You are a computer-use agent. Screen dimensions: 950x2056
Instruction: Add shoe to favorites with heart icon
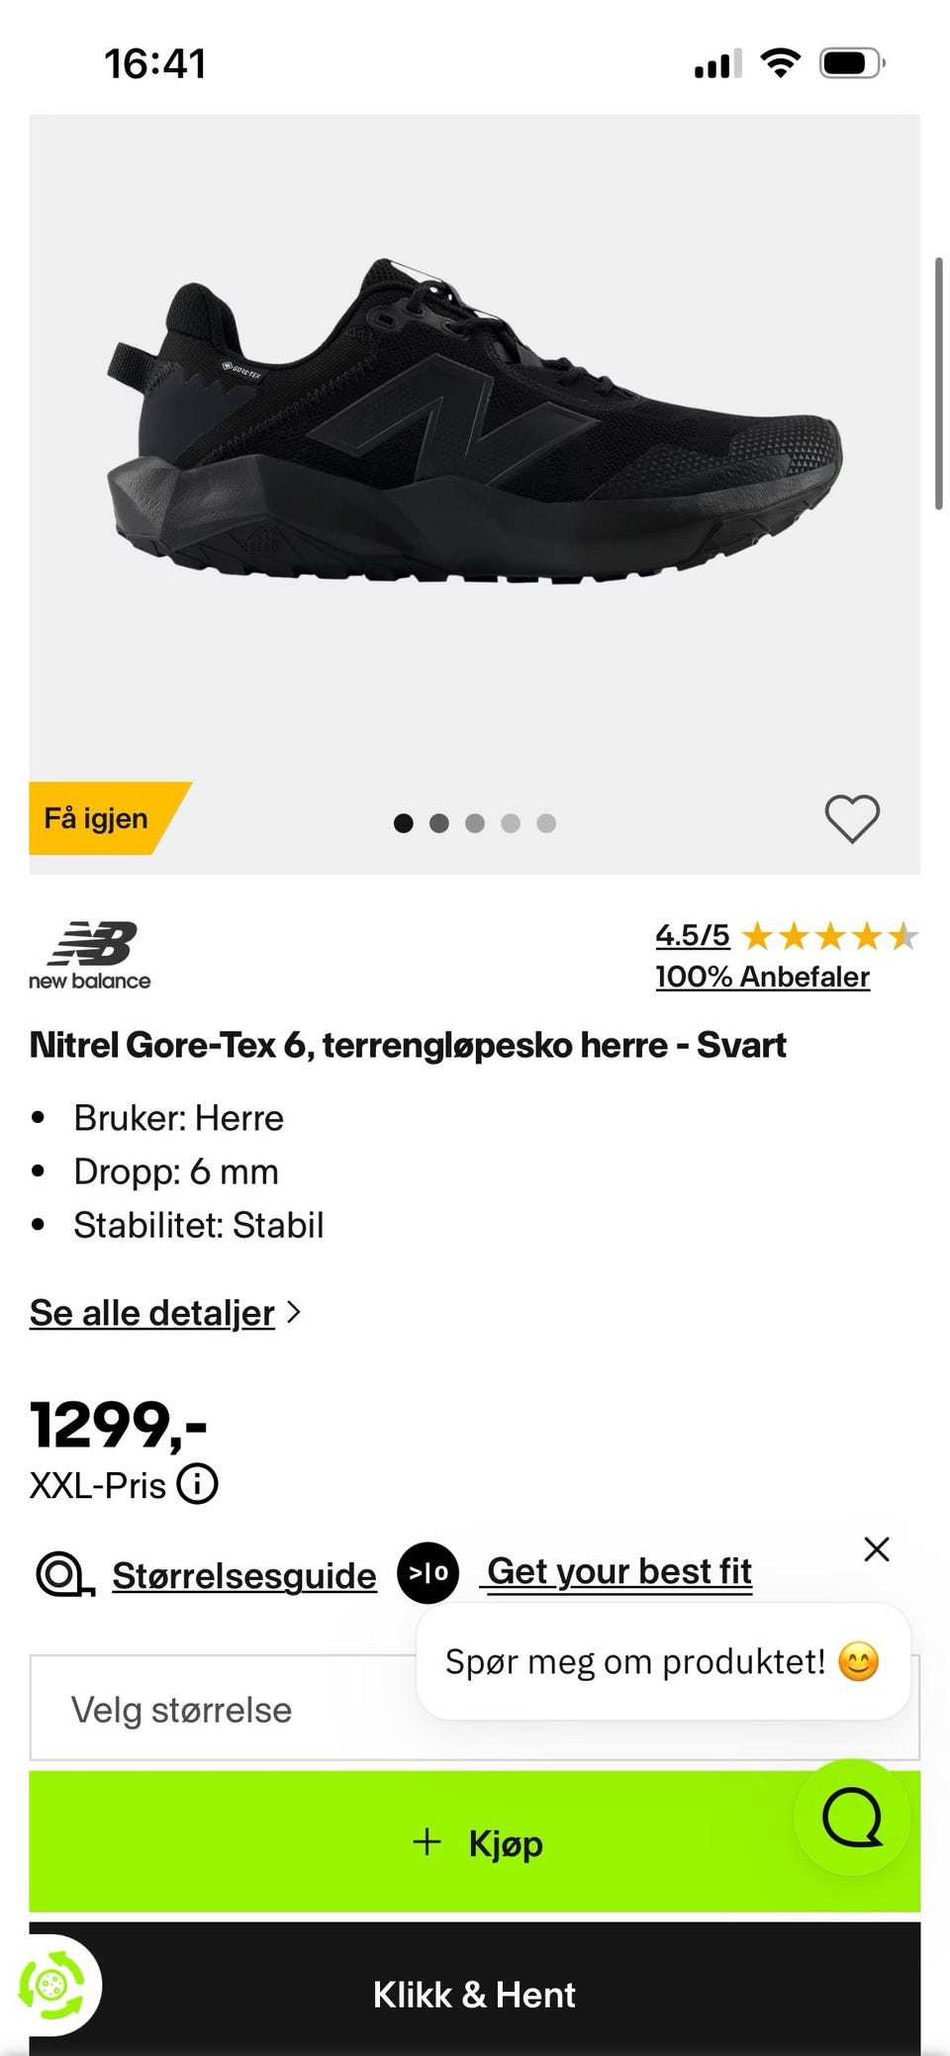point(852,819)
